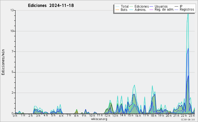Click the y-axis value 12
The image size is (198, 122).
(x=12, y=10)
